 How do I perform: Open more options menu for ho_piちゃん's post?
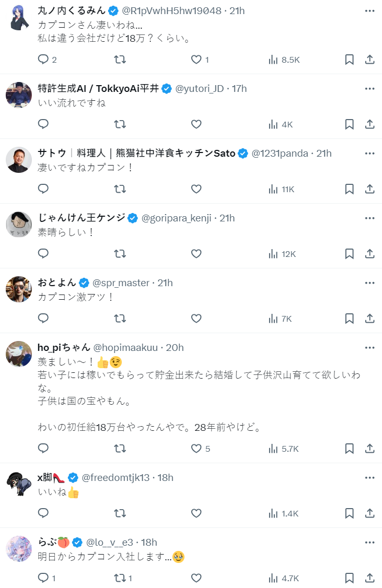369,348
